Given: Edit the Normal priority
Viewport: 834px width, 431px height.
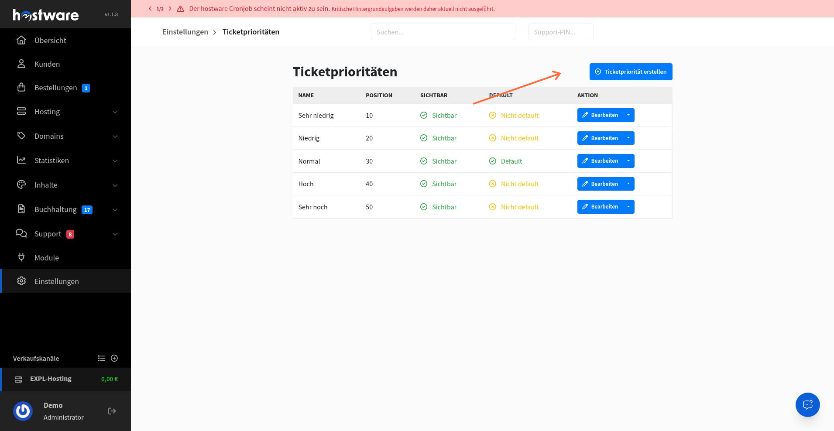Looking at the screenshot, I should coord(600,161).
